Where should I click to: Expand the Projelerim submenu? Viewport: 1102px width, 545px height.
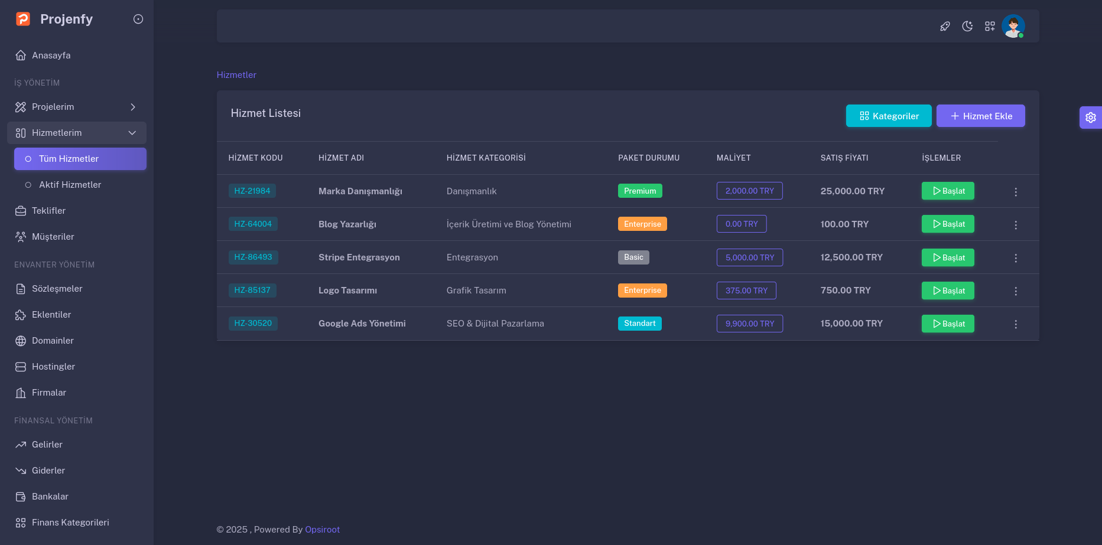77,107
